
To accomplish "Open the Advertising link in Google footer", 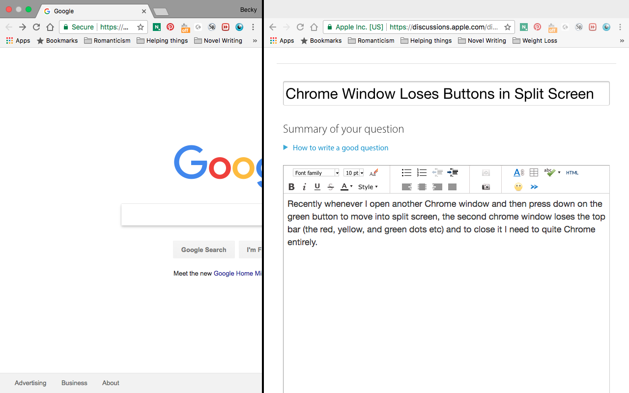I will point(30,383).
